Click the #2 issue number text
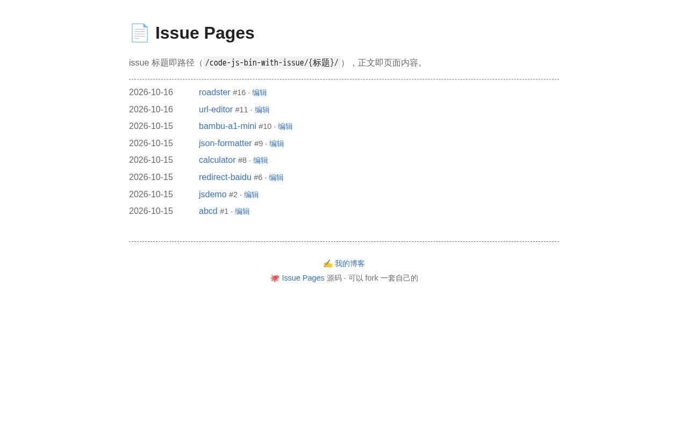 (233, 195)
